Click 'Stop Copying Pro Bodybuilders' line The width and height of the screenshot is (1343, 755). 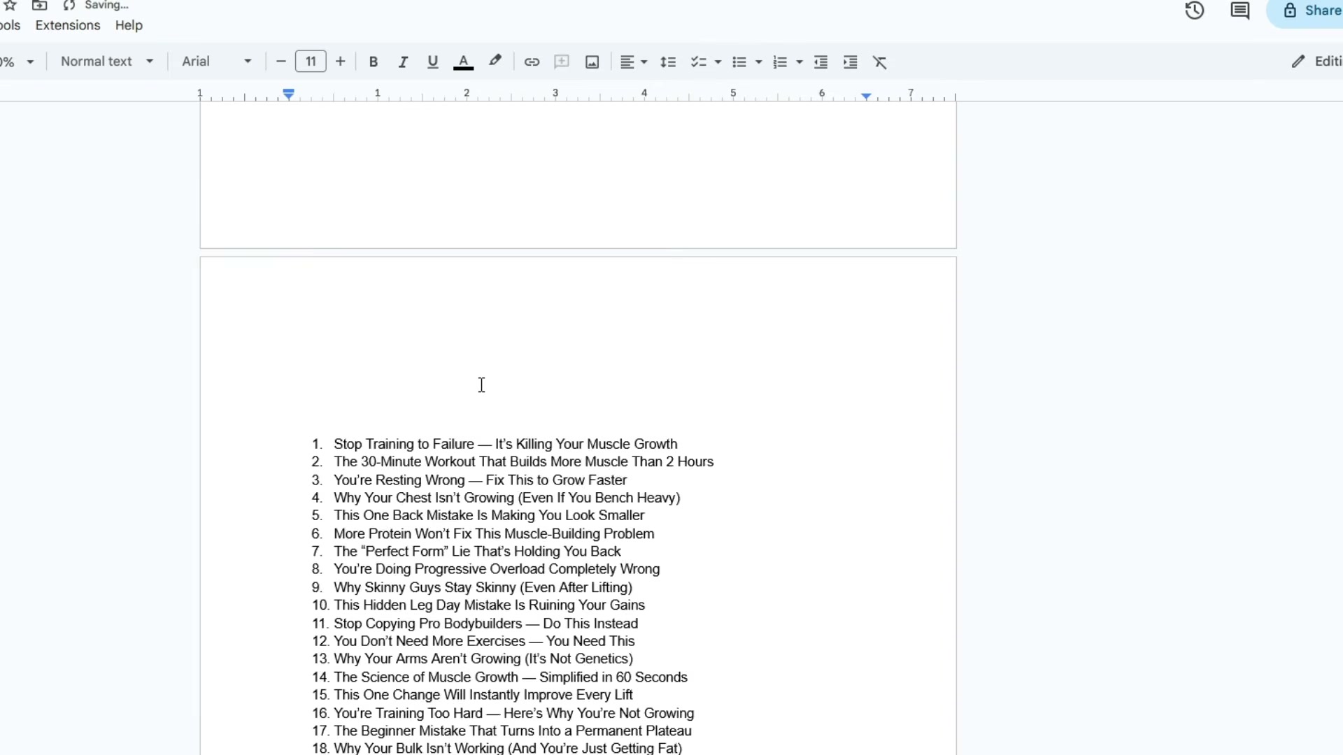[485, 624]
